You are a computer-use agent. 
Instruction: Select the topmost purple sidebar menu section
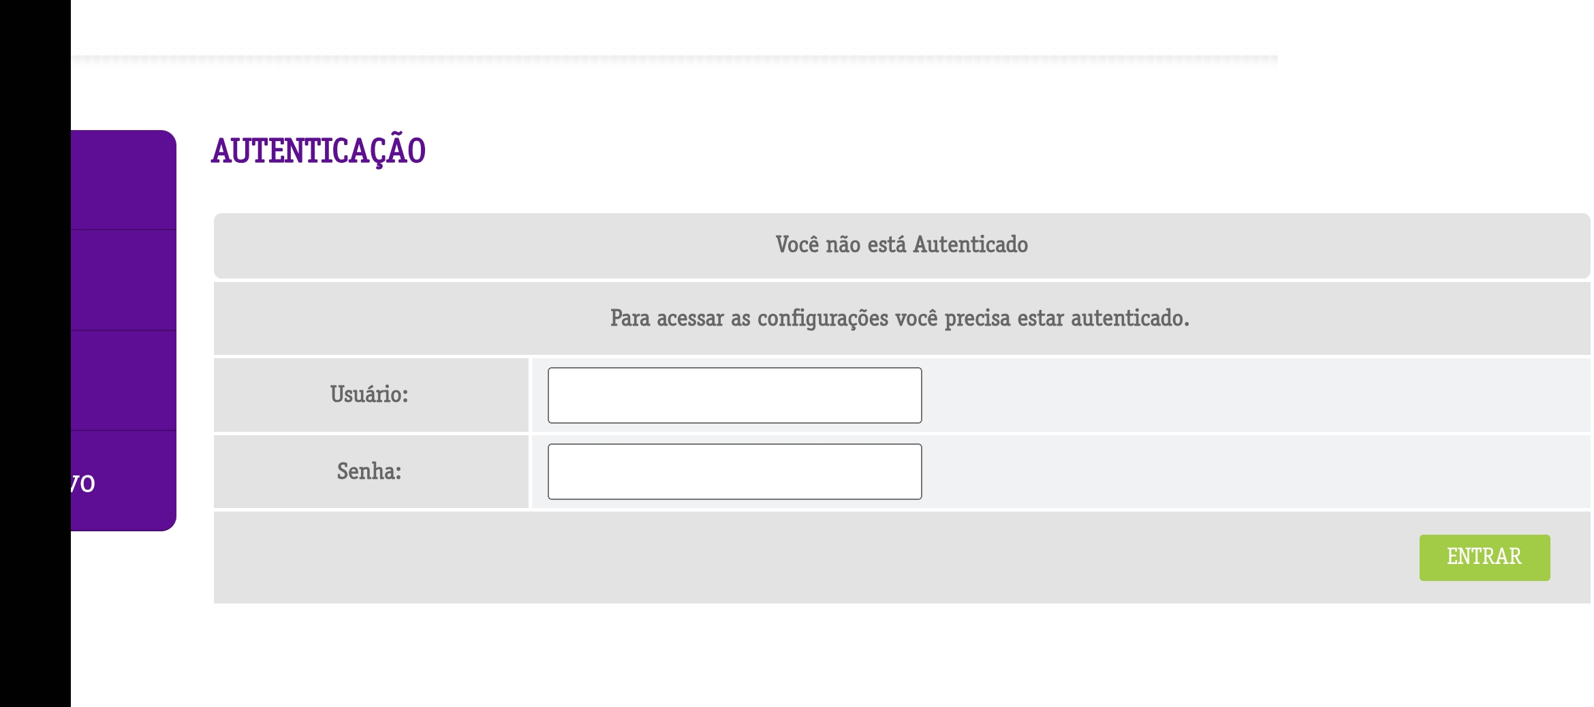pyautogui.click(x=123, y=180)
